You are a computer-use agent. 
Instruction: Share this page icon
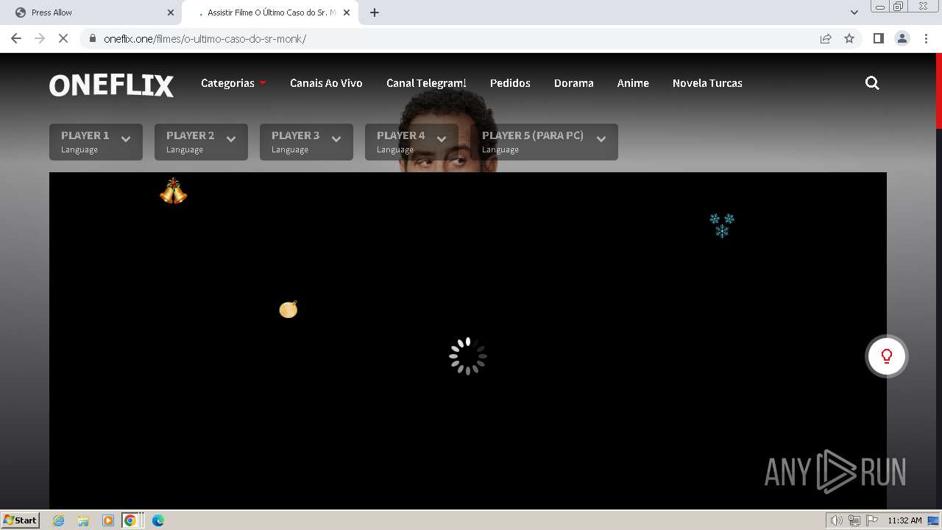click(x=826, y=38)
